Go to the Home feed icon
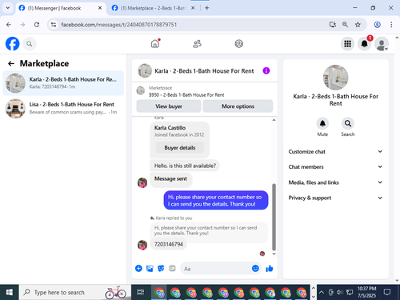 coord(155,43)
